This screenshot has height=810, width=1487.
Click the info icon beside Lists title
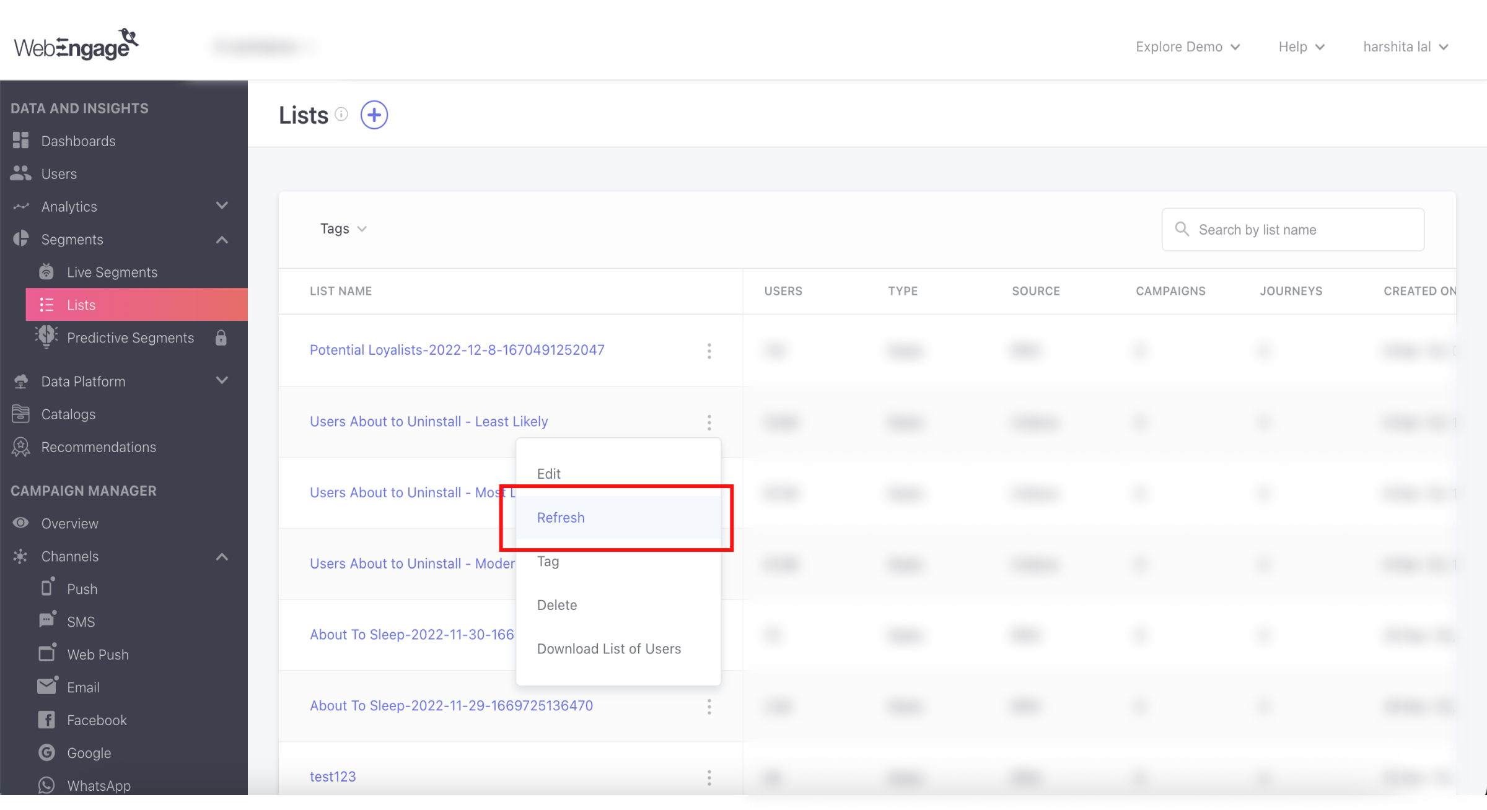coord(341,114)
